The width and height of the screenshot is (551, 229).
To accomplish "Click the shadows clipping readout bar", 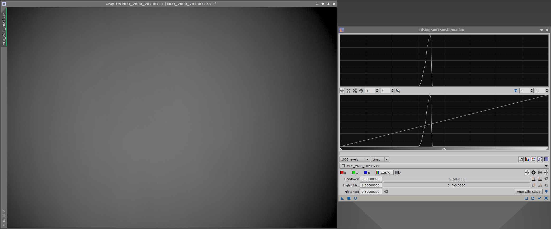I will pos(456,179).
